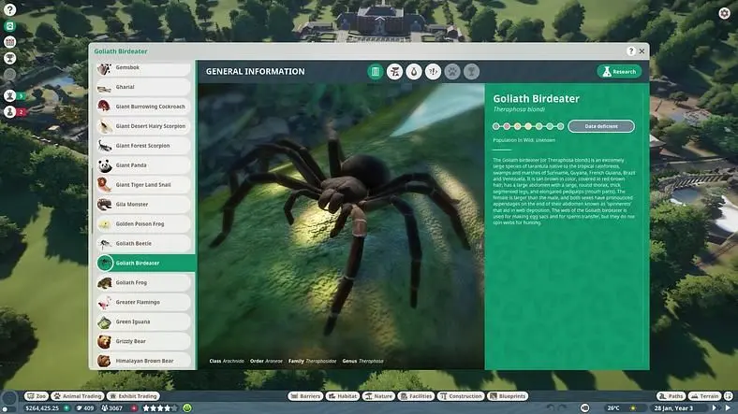Viewport: 738px width, 414px height.
Task: Open the Facilities build menu
Action: click(416, 396)
